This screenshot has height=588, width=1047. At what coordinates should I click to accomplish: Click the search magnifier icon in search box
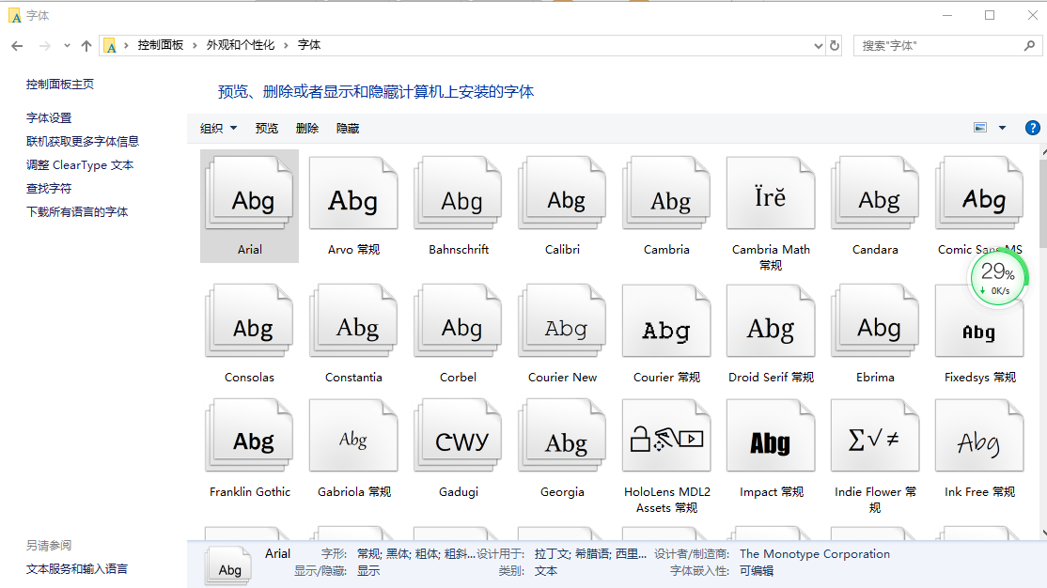[1029, 44]
